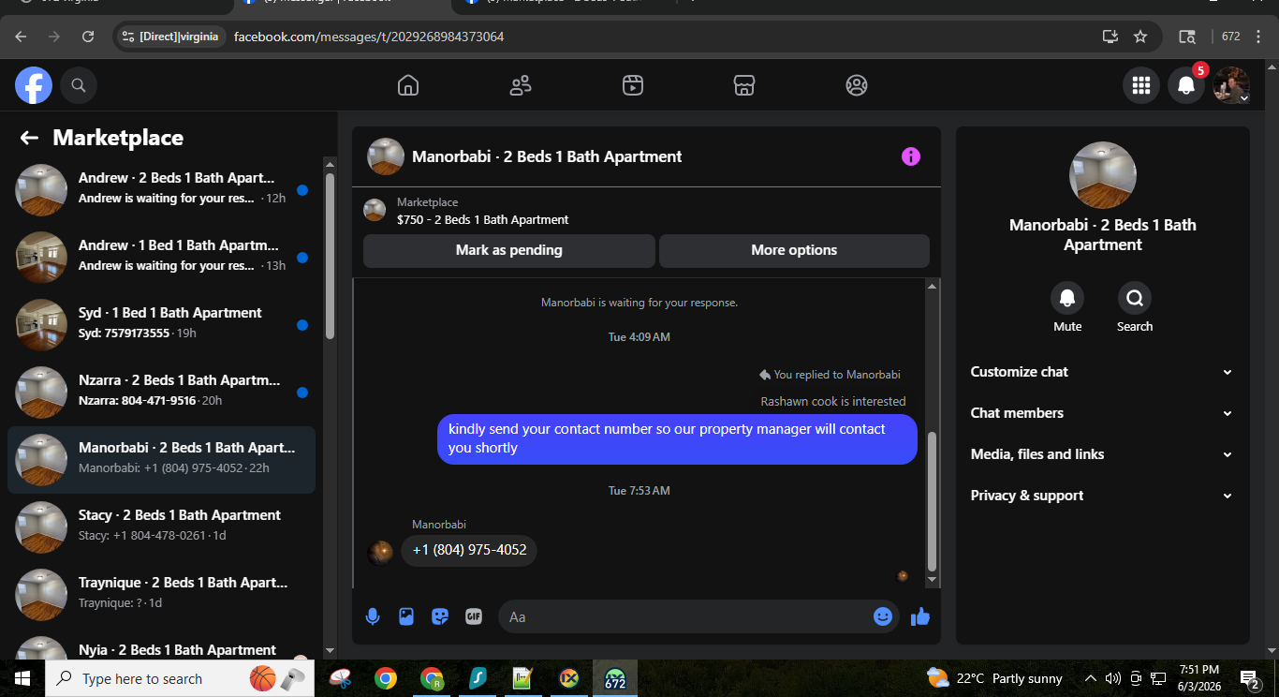This screenshot has height=697, width=1279.
Task: Click the chat messages scrollbar
Action: pos(932,501)
